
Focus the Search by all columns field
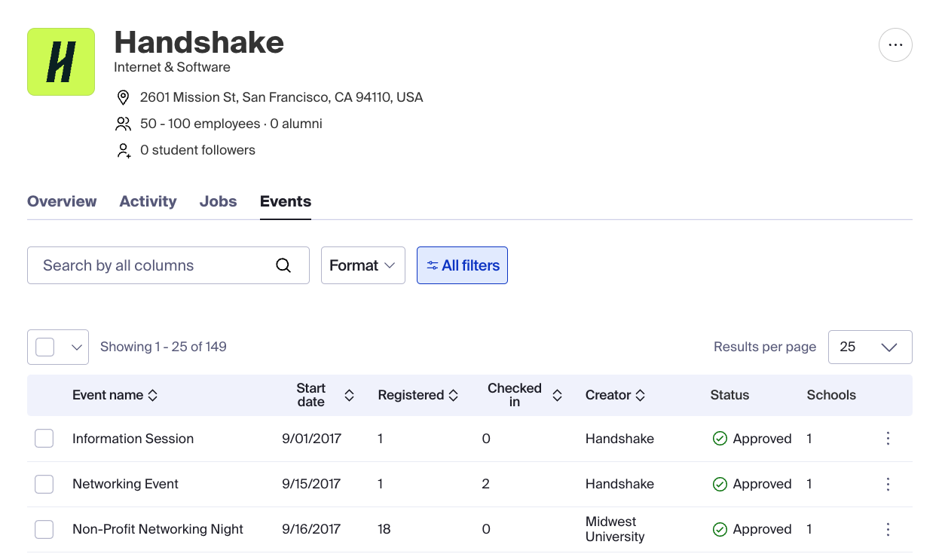[168, 265]
